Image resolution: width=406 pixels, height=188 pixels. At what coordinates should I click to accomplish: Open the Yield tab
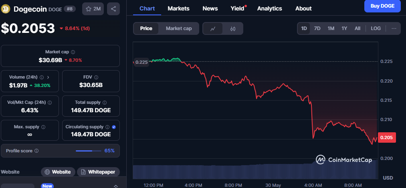point(237,8)
